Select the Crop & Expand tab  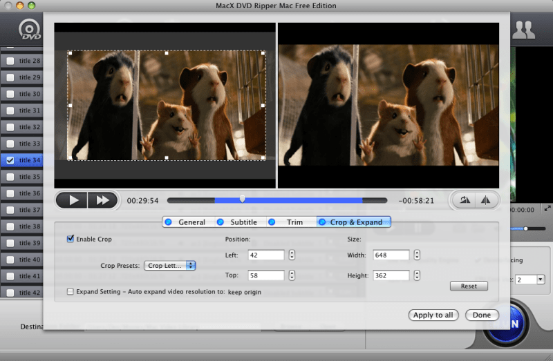pyautogui.click(x=354, y=222)
